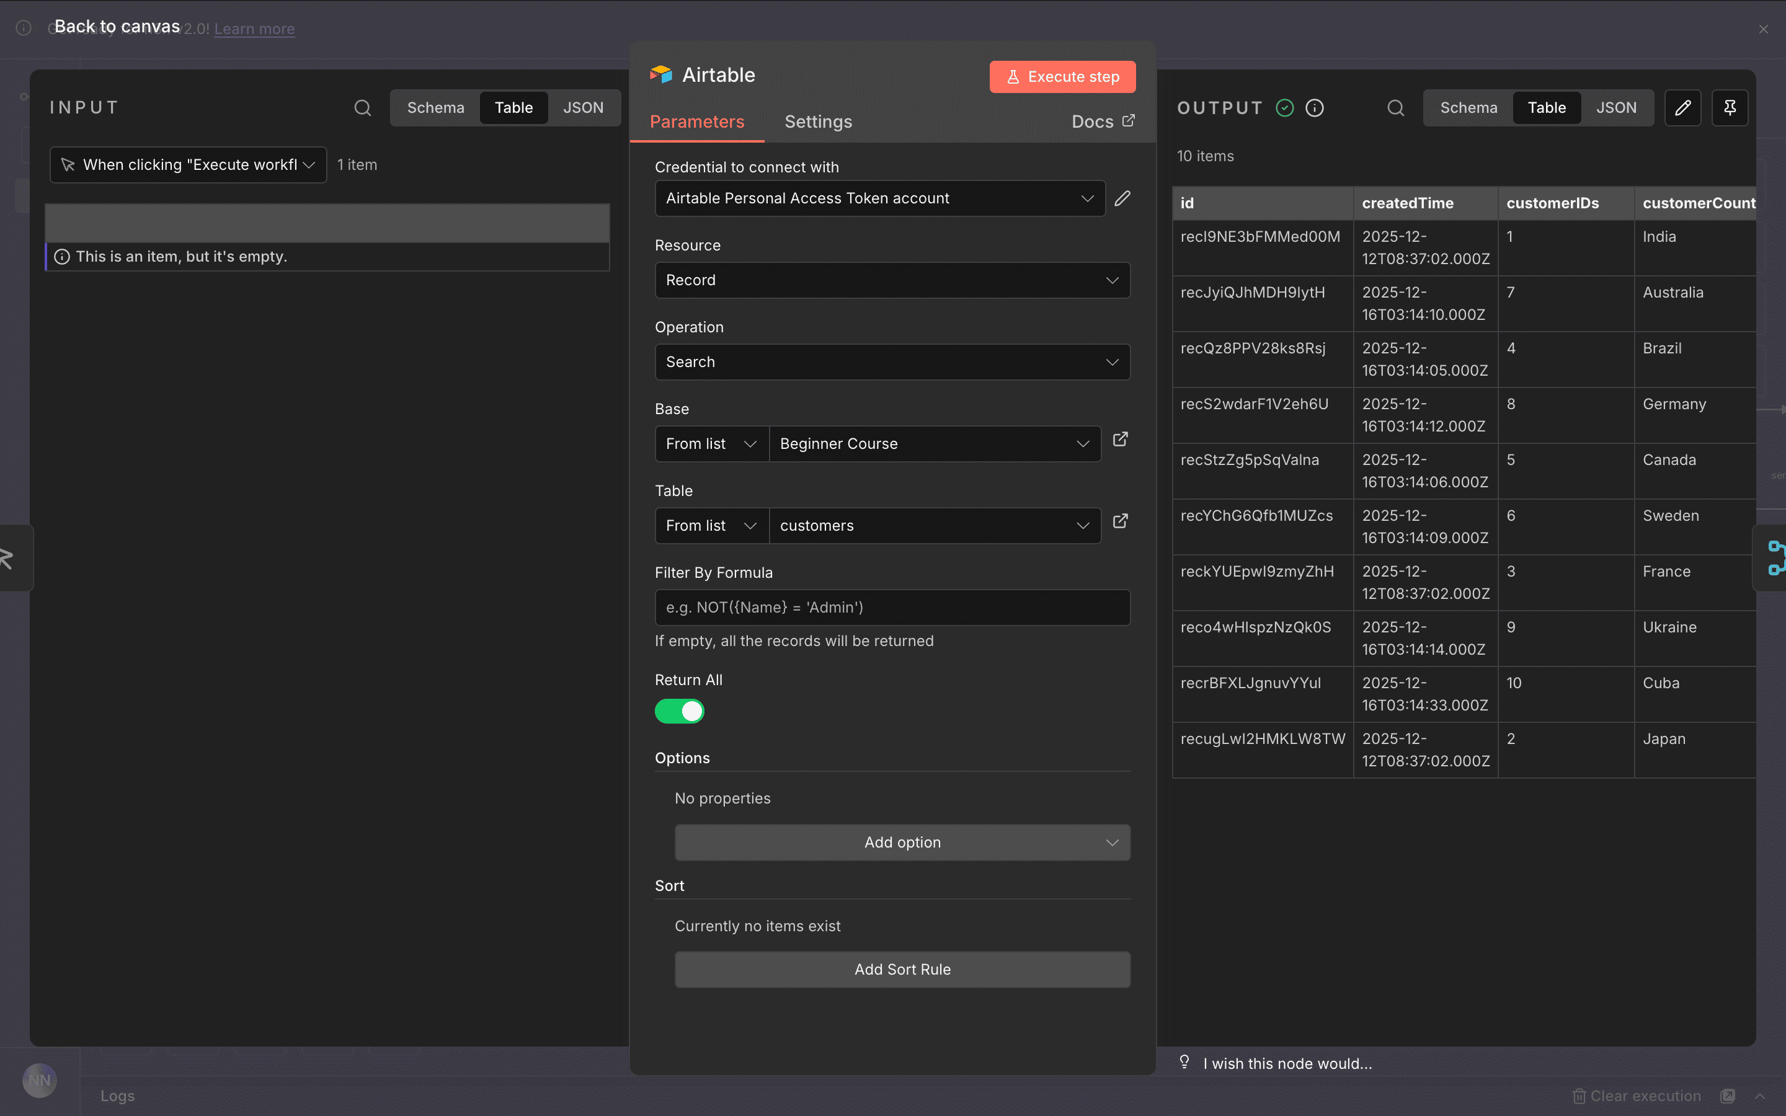Screen dimensions: 1786x1116
Task: Open the Operation dropdown showing Search
Action: pyautogui.click(x=892, y=363)
